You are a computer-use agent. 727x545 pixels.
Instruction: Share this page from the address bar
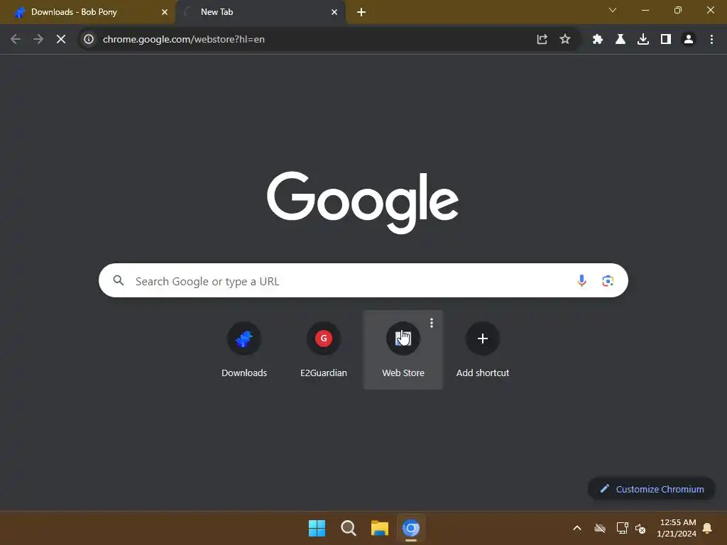pyautogui.click(x=542, y=40)
